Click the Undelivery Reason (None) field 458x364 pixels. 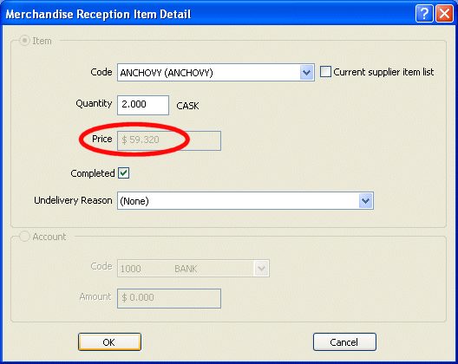click(245, 201)
